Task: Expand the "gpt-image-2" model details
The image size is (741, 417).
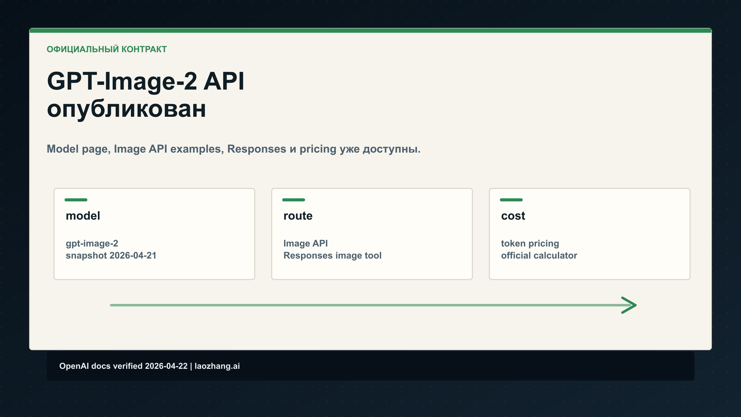Action: (x=92, y=243)
